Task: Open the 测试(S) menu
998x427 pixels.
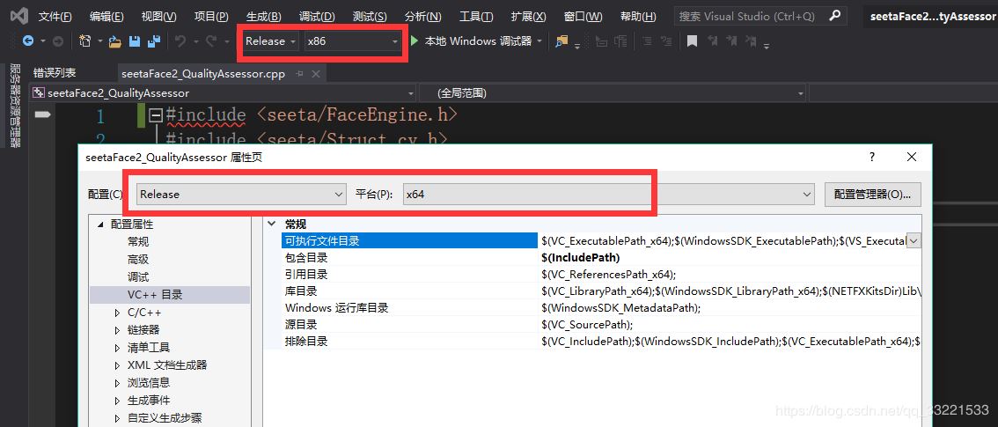Action: pyautogui.click(x=369, y=16)
